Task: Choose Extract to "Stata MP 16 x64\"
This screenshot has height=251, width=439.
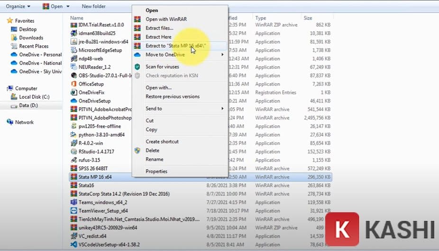Action: tap(175, 46)
